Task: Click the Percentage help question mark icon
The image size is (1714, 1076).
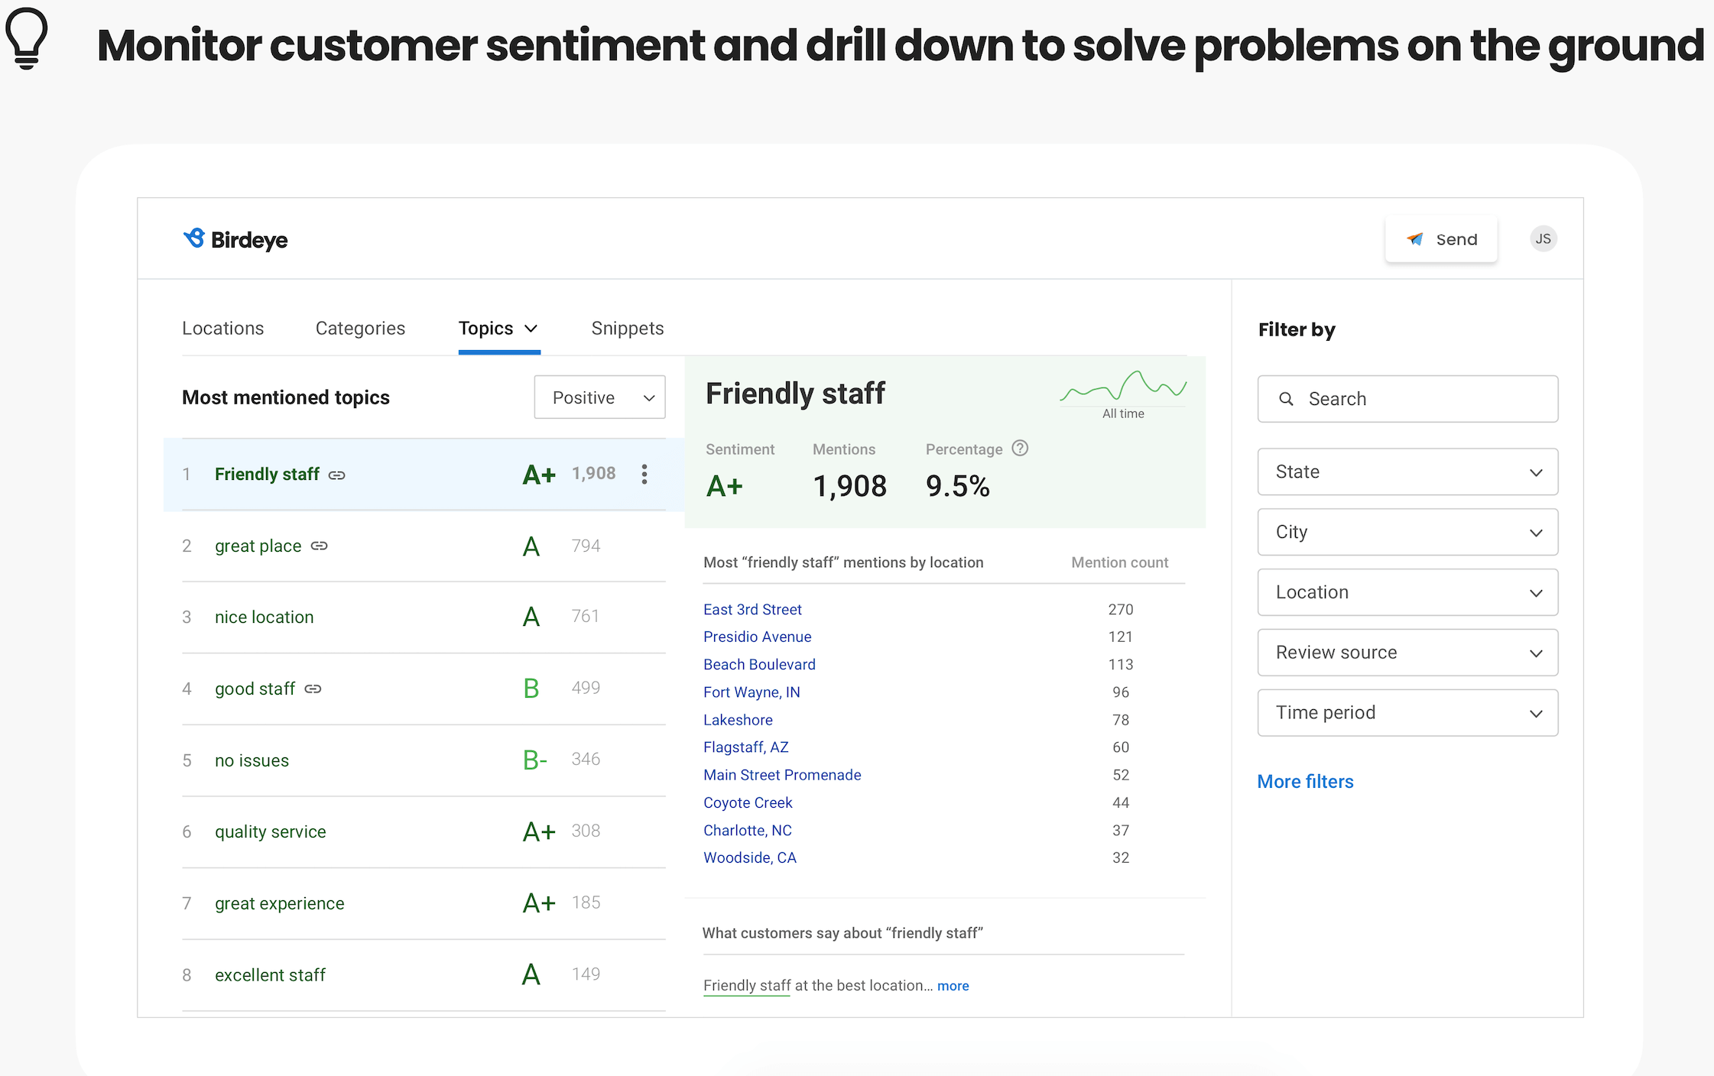Action: coord(1020,449)
